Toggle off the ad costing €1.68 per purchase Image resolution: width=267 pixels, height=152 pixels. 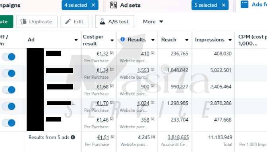(8, 90)
